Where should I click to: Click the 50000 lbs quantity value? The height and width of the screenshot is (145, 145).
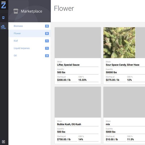(111, 72)
